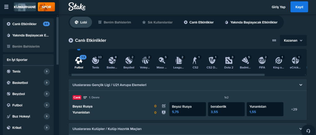The width and height of the screenshot is (316, 135).
Task: Expand Tenis in sidebar
Action: pos(47,71)
